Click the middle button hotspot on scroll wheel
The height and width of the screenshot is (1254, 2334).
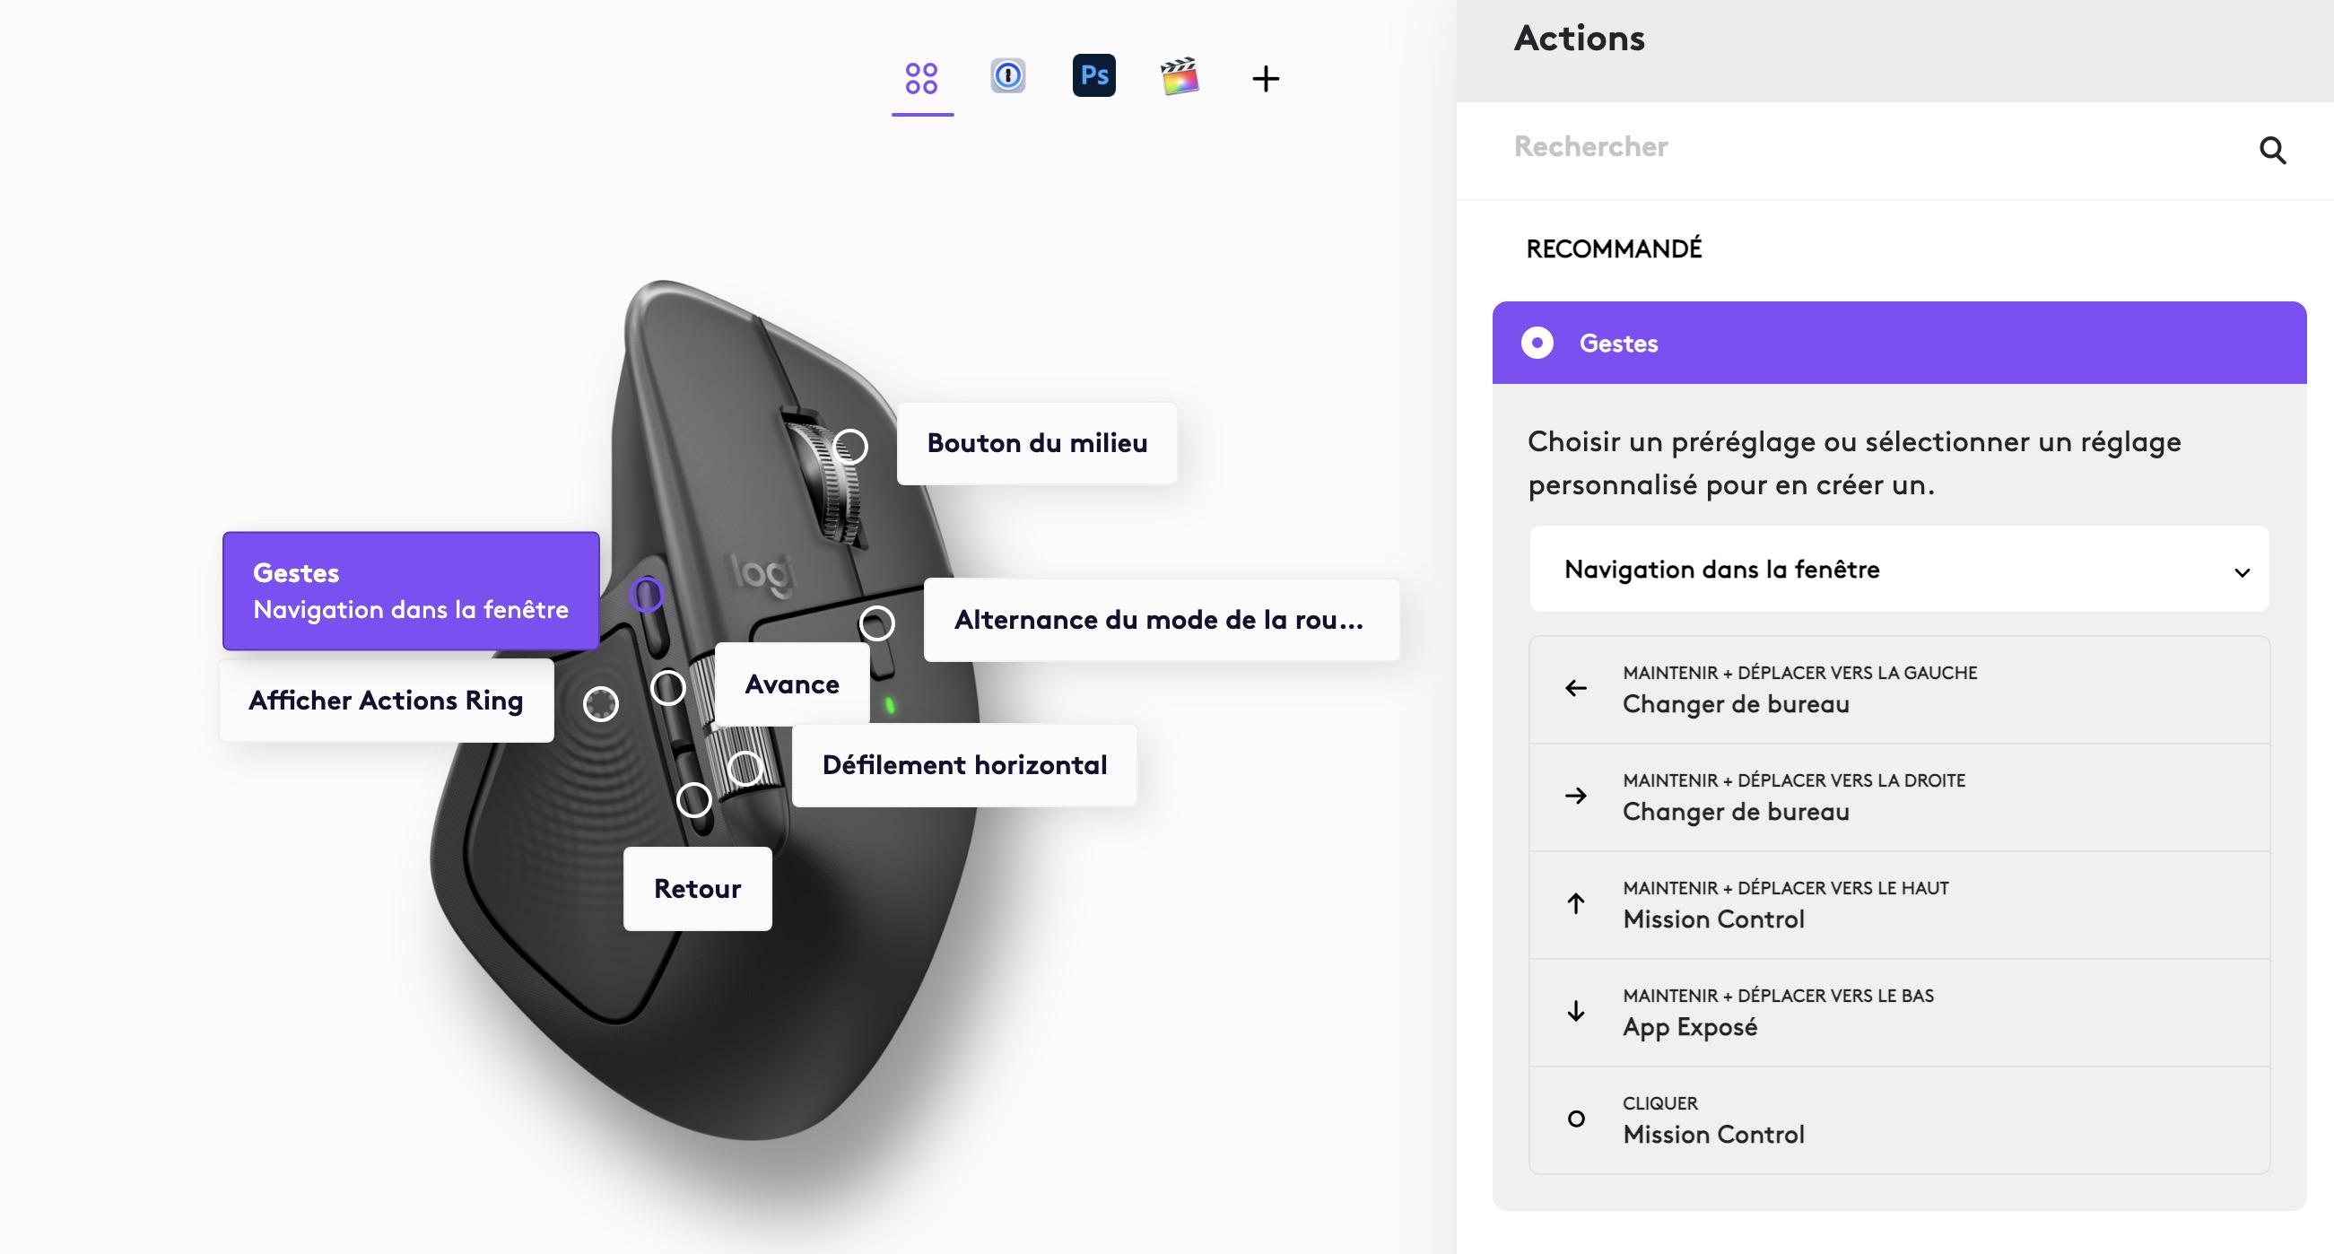coord(849,447)
